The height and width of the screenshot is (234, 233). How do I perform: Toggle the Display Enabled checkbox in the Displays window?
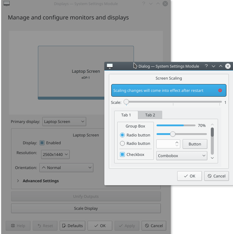pos(42,143)
